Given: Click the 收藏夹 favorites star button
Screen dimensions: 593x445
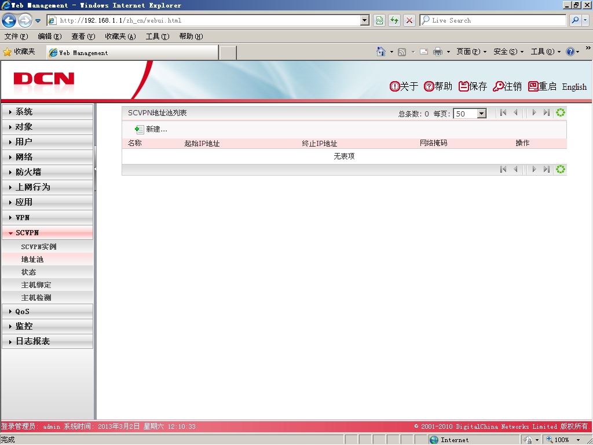Looking at the screenshot, I should pyautogui.click(x=19, y=52).
